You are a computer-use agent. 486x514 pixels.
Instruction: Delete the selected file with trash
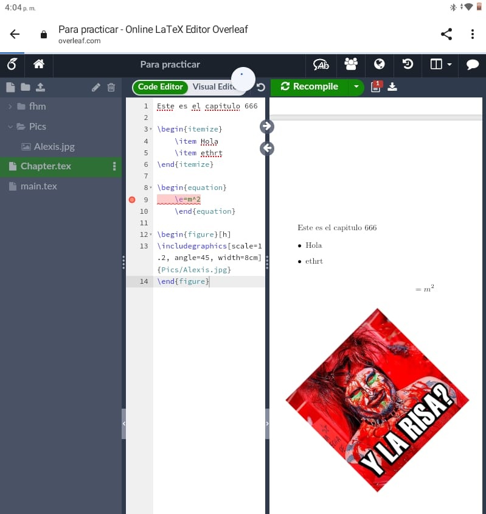coord(111,87)
